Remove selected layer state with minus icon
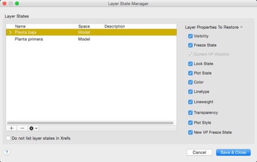Screen dimensions: 257x162 (22, 128)
